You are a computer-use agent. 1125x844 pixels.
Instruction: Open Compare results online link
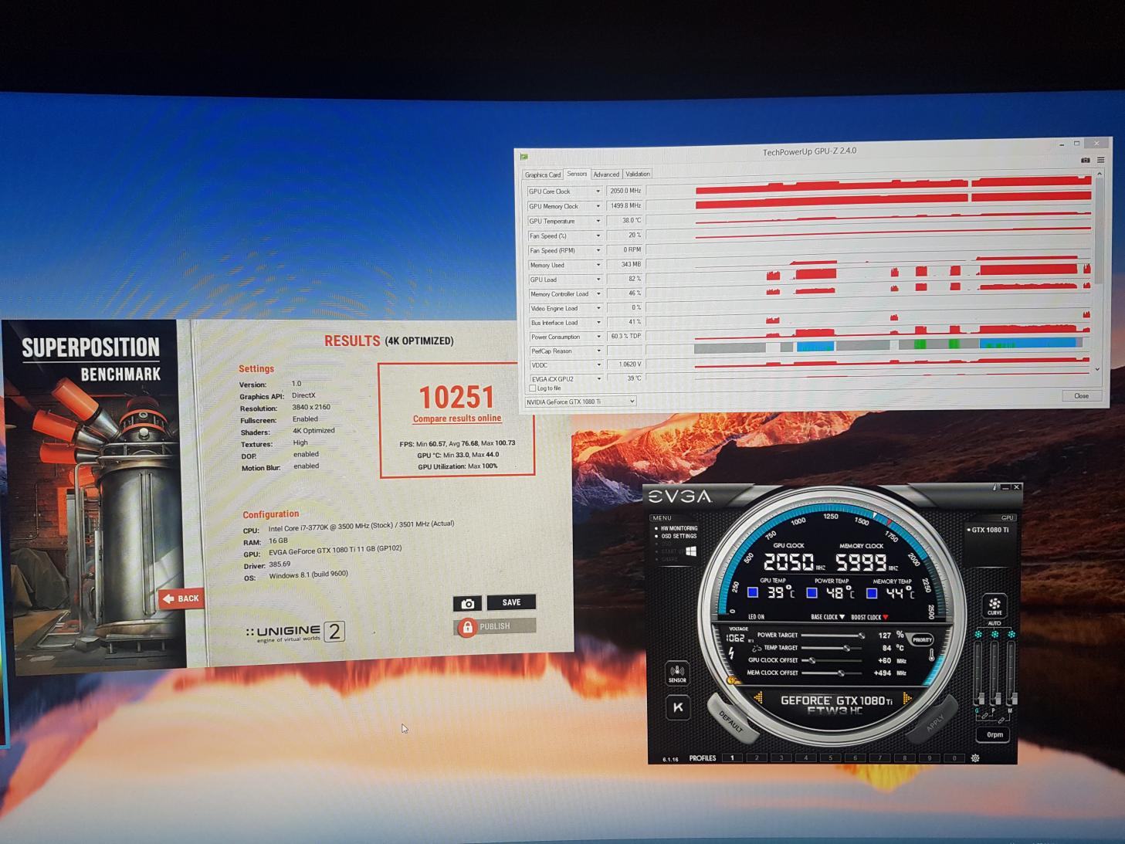coord(457,419)
